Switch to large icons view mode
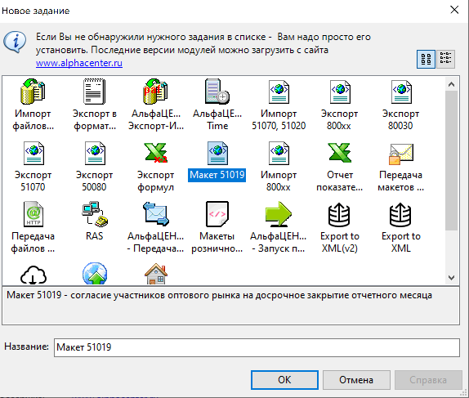 coord(426,59)
